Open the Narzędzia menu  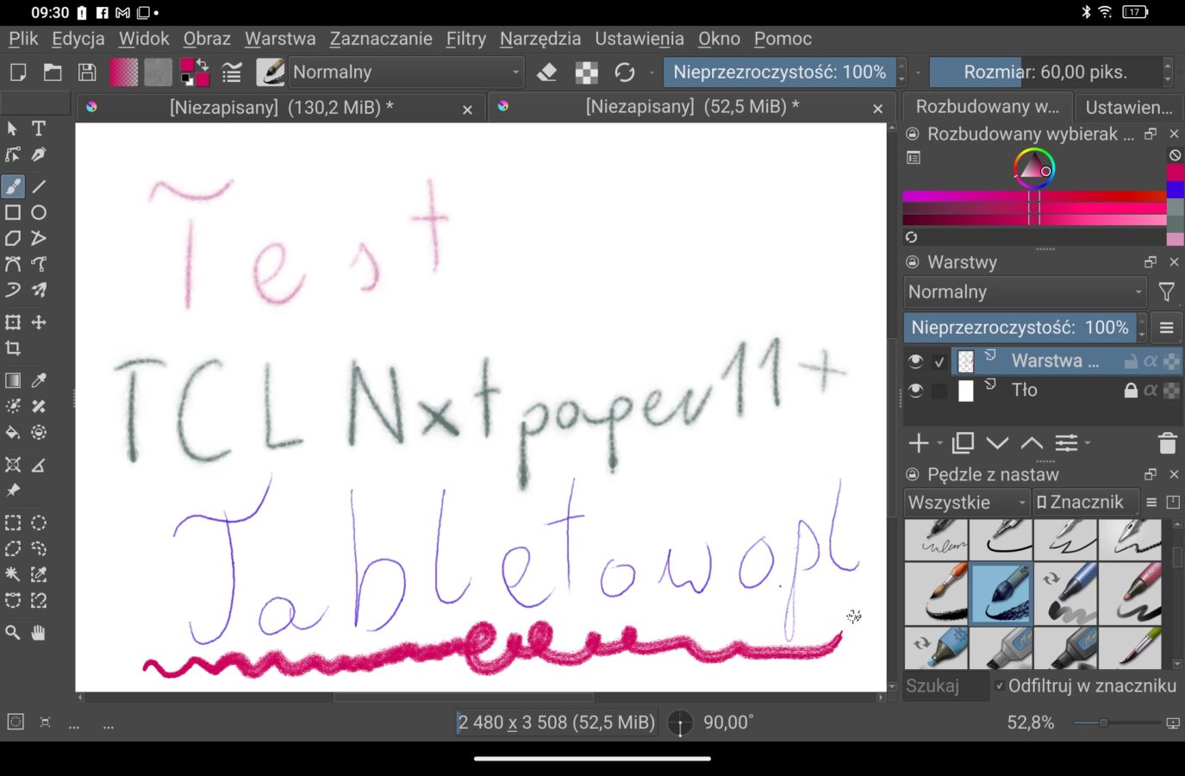(x=540, y=39)
